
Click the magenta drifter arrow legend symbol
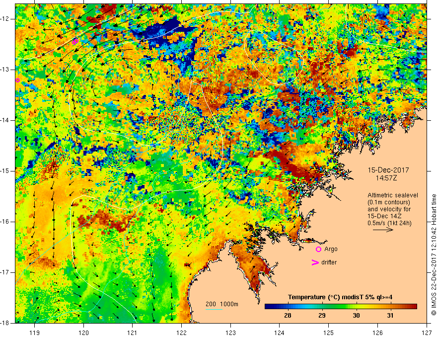point(315,262)
